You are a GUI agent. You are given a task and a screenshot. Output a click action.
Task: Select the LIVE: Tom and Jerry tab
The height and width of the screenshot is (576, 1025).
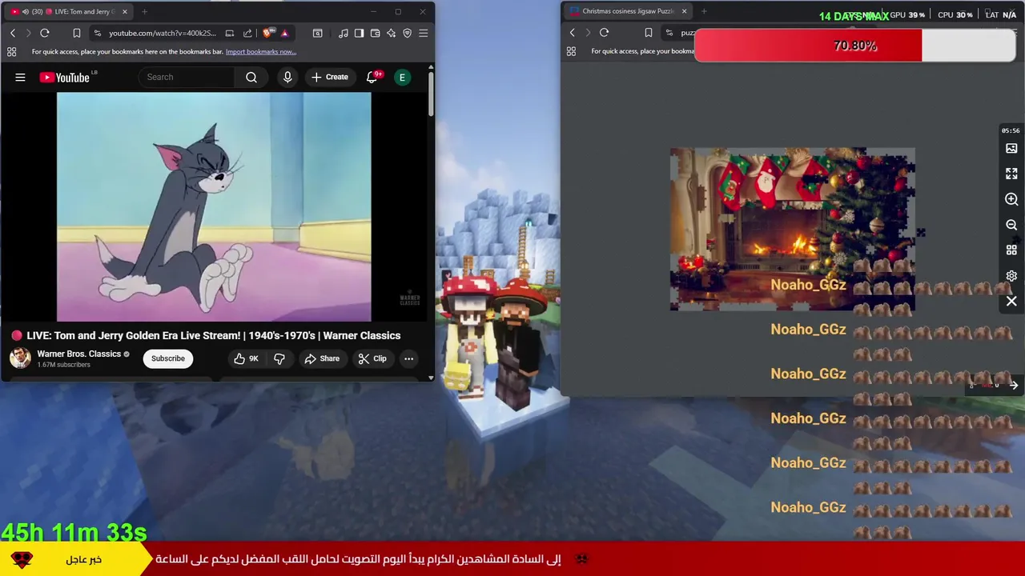(69, 12)
